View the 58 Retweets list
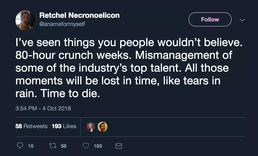 (x=31, y=126)
